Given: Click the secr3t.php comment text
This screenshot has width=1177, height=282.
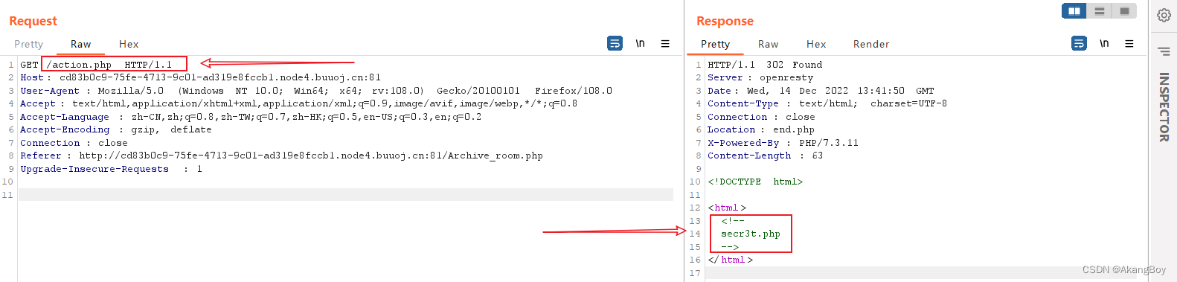Looking at the screenshot, I should click(750, 234).
